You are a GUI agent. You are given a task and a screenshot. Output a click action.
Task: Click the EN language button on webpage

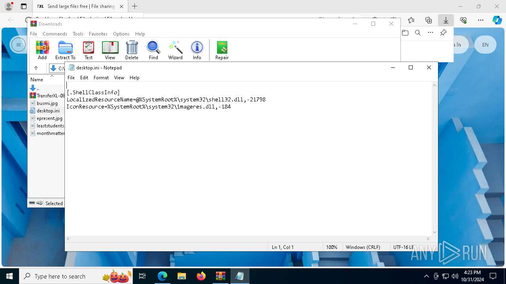[485, 45]
